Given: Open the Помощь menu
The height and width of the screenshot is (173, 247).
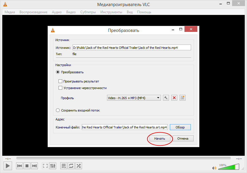Looking at the screenshot, I should 144,12.
